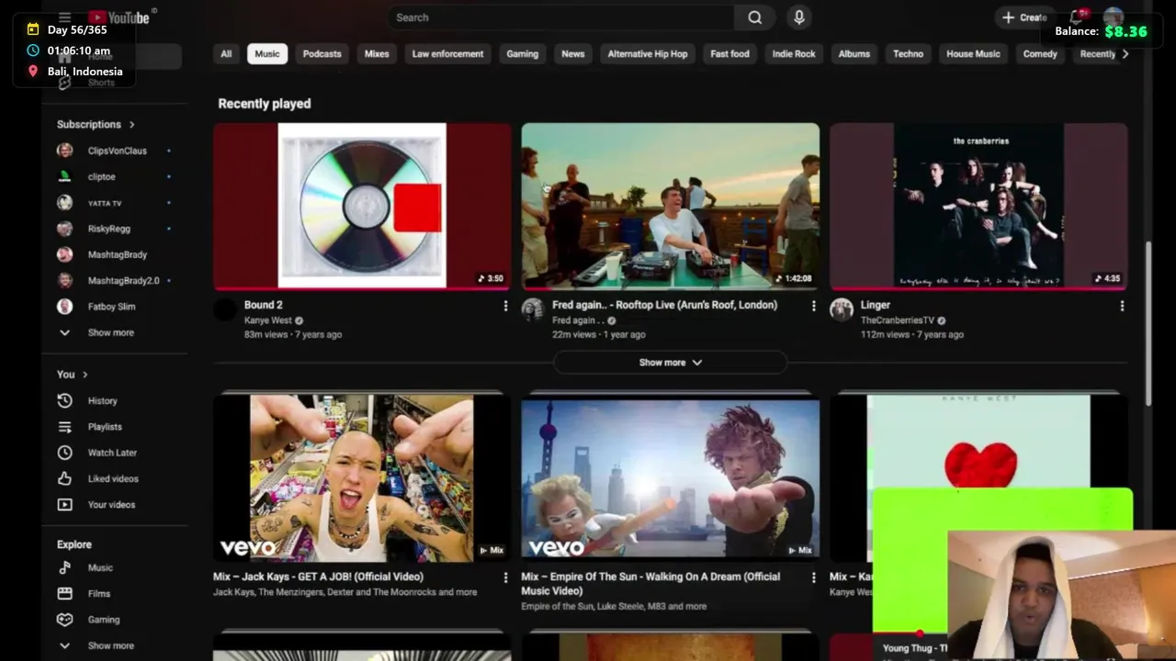
Task: Activate voice search microphone
Action: pos(798,17)
